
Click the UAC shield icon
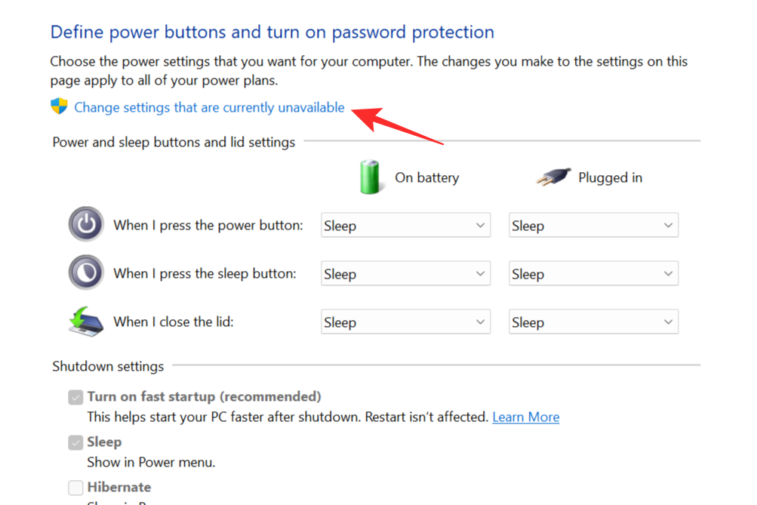pos(60,107)
